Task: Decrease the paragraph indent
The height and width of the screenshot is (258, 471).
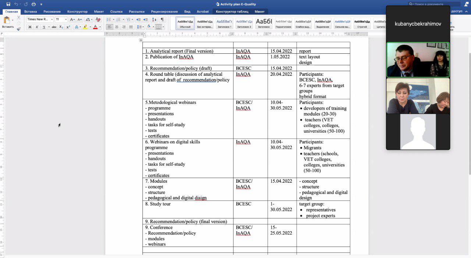Action: [138, 19]
